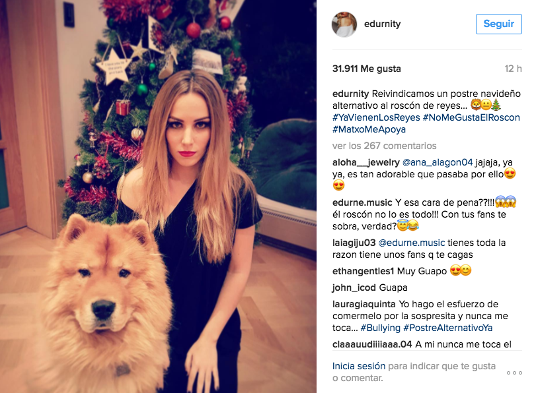Open the #PostreAlternativoYa hashtag
The image size is (536, 393).
(x=448, y=328)
